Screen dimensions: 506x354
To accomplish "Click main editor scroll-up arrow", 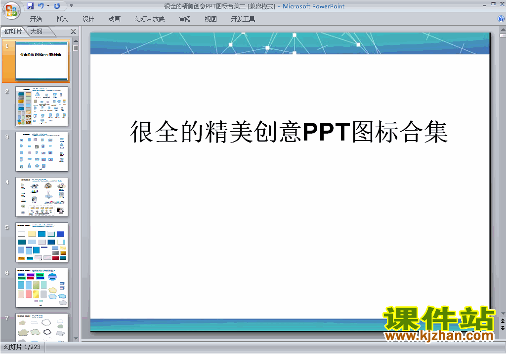I will pyautogui.click(x=503, y=30).
